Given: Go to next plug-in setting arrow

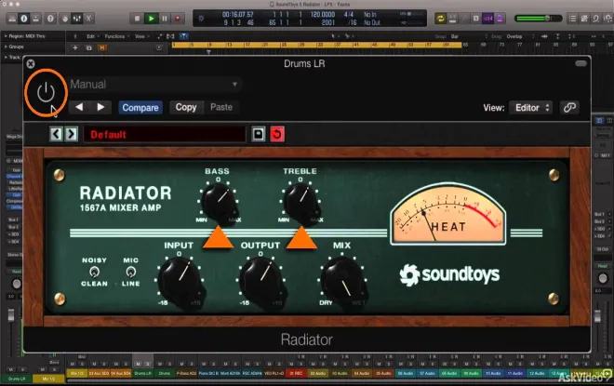Looking at the screenshot, I should [x=100, y=107].
